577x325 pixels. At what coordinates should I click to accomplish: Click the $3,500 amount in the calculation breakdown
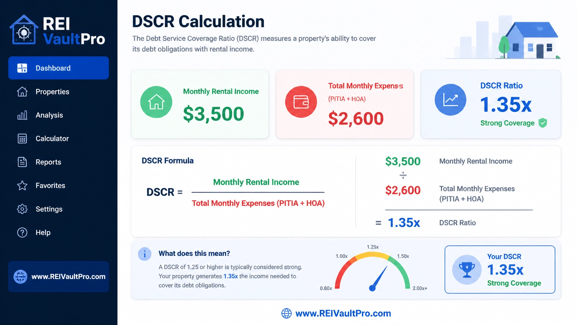[403, 161]
